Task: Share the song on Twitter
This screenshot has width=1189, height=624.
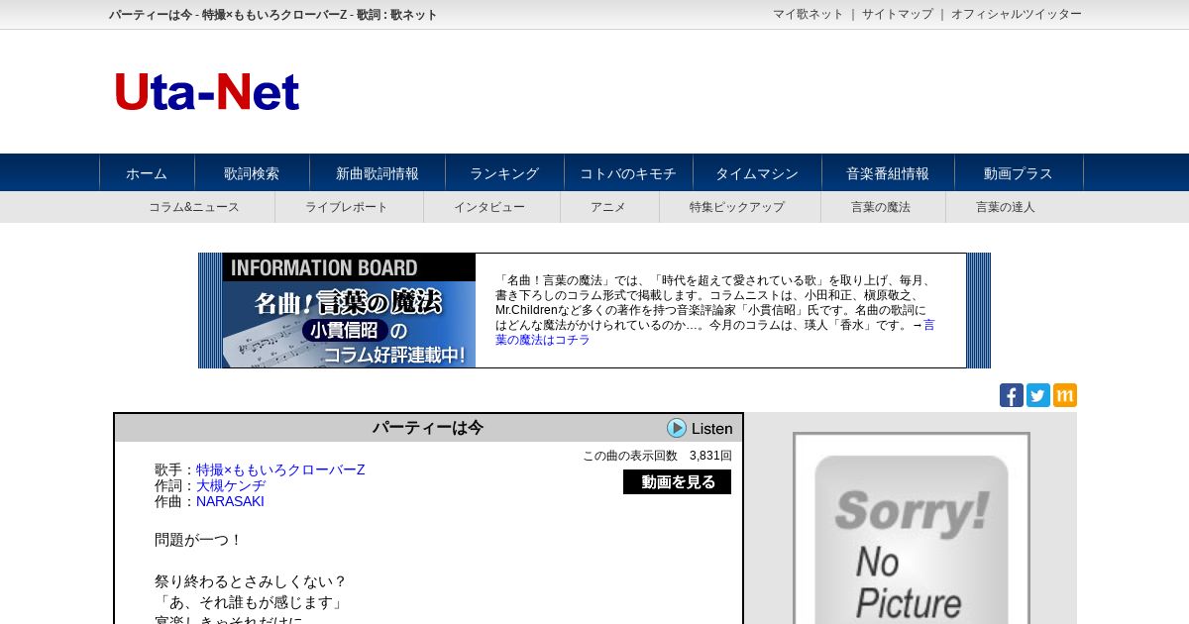Action: coord(1038,395)
